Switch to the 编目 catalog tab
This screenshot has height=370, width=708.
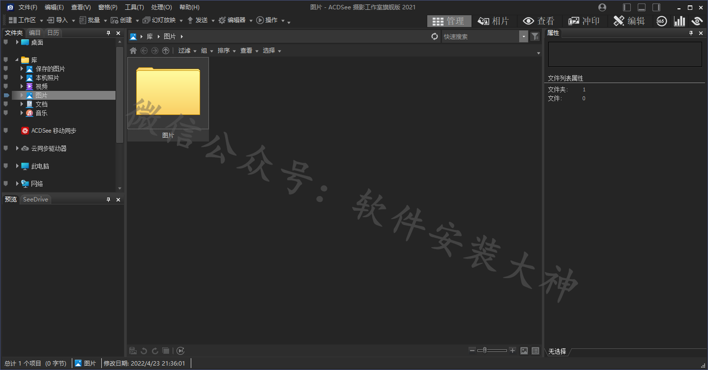click(x=35, y=33)
